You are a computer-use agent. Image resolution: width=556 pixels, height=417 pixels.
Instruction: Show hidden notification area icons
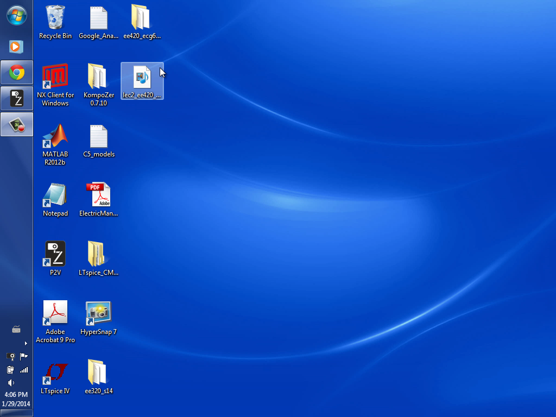pyautogui.click(x=26, y=343)
